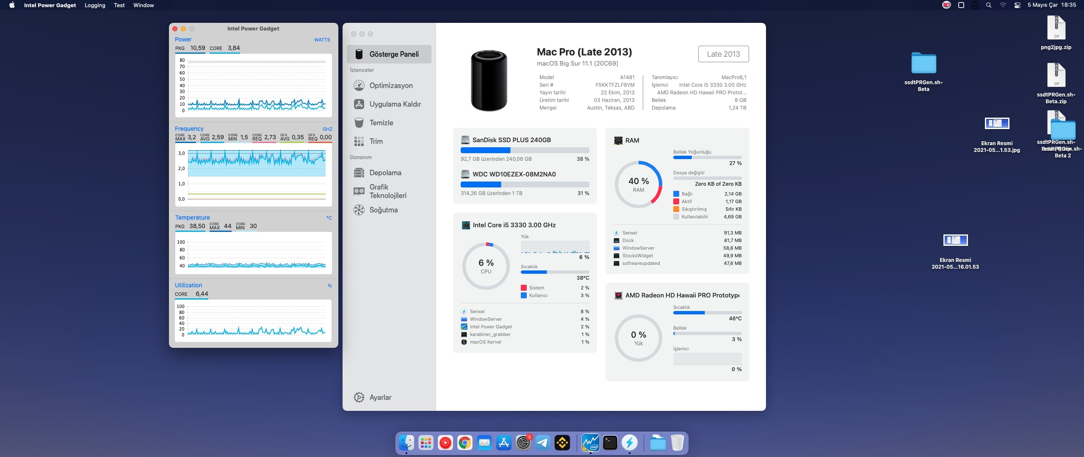Open Soğutma cooling section

(x=383, y=210)
